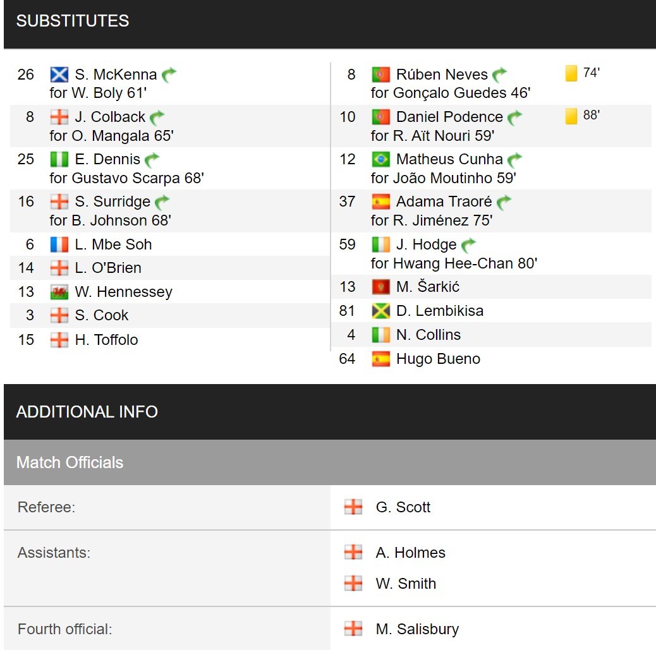Open the Hugo Bueno player link
The height and width of the screenshot is (650, 656).
coord(438,359)
